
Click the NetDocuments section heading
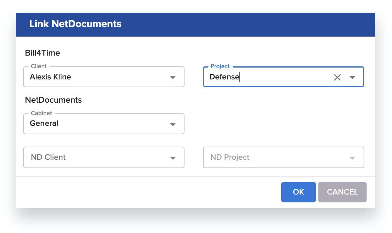tap(53, 100)
